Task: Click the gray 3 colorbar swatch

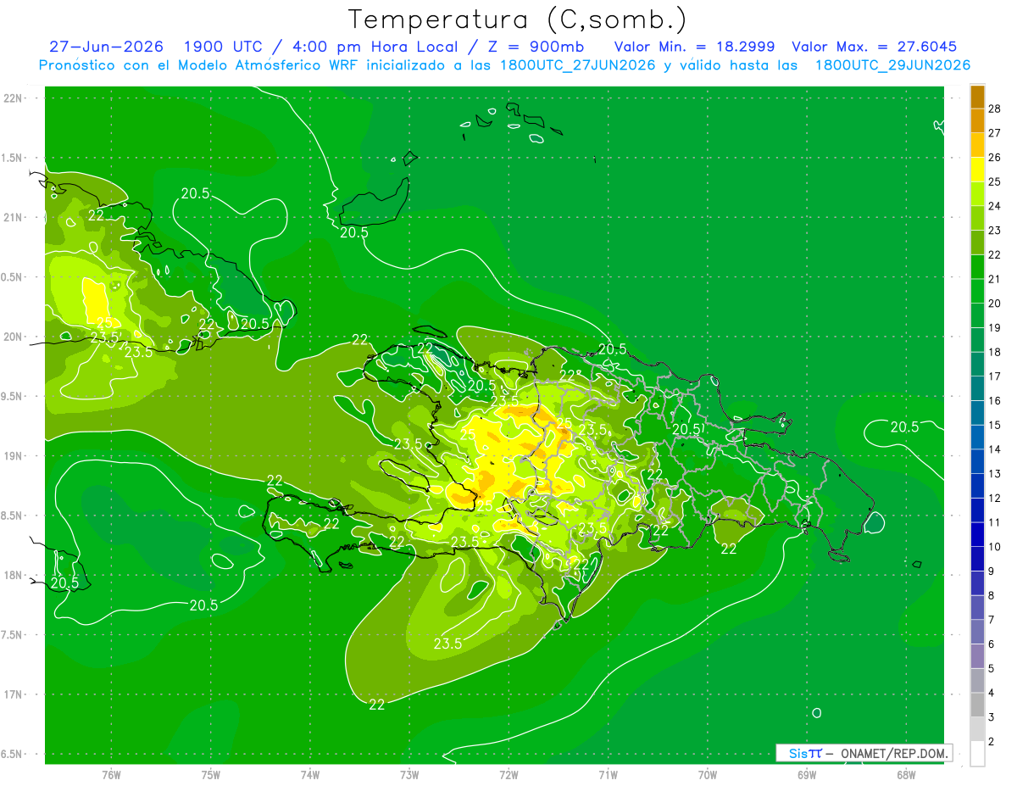Action: tap(977, 705)
